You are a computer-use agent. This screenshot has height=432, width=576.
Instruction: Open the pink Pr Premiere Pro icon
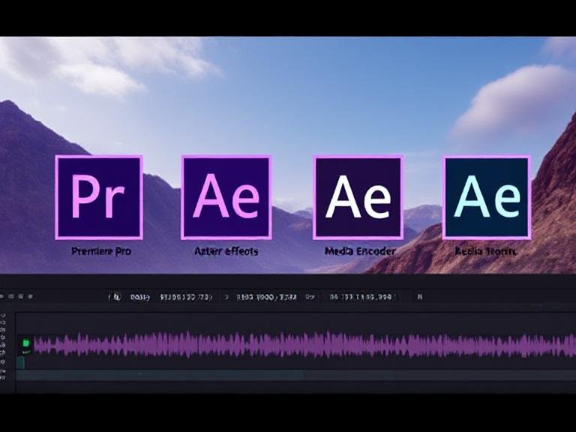pos(99,198)
